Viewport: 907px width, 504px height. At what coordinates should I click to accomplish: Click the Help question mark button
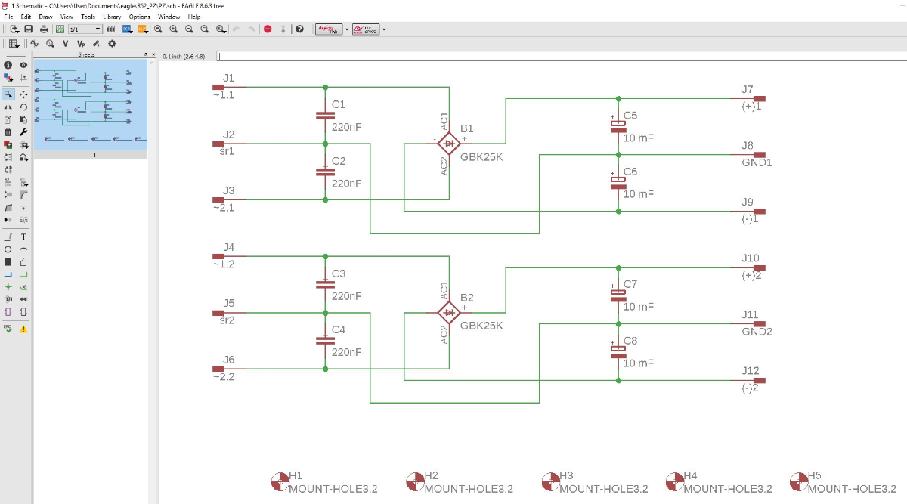click(300, 29)
